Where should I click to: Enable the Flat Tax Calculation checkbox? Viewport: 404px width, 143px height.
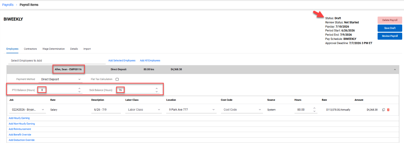click(x=117, y=79)
